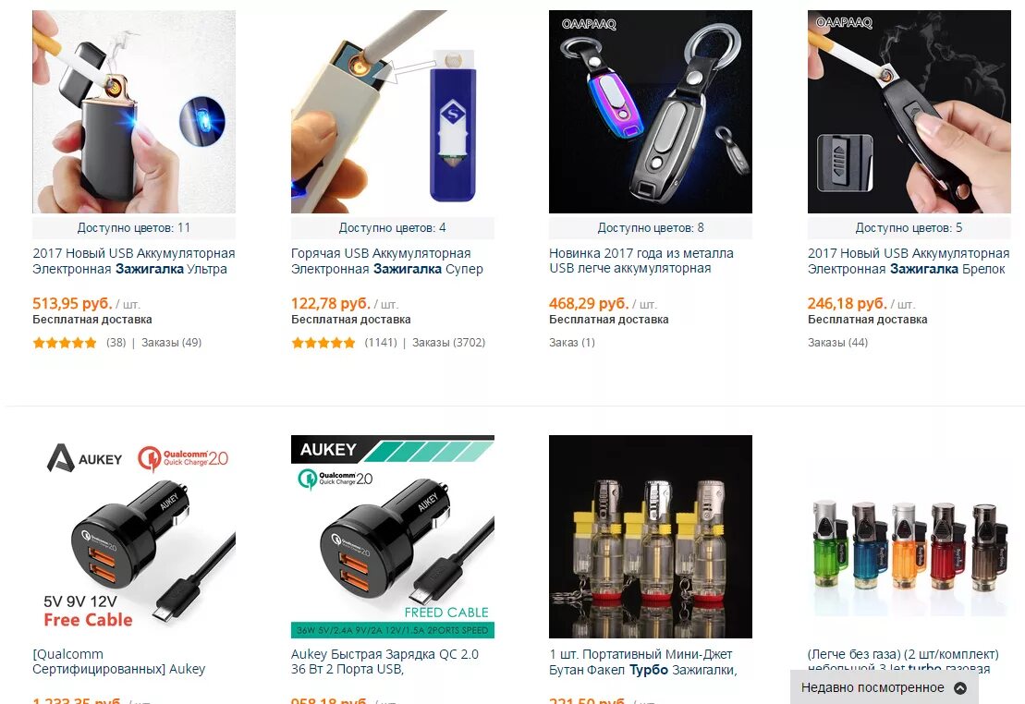Open the OAAPAAQ keychain lighter image
The width and height of the screenshot is (1025, 704).
651,111
